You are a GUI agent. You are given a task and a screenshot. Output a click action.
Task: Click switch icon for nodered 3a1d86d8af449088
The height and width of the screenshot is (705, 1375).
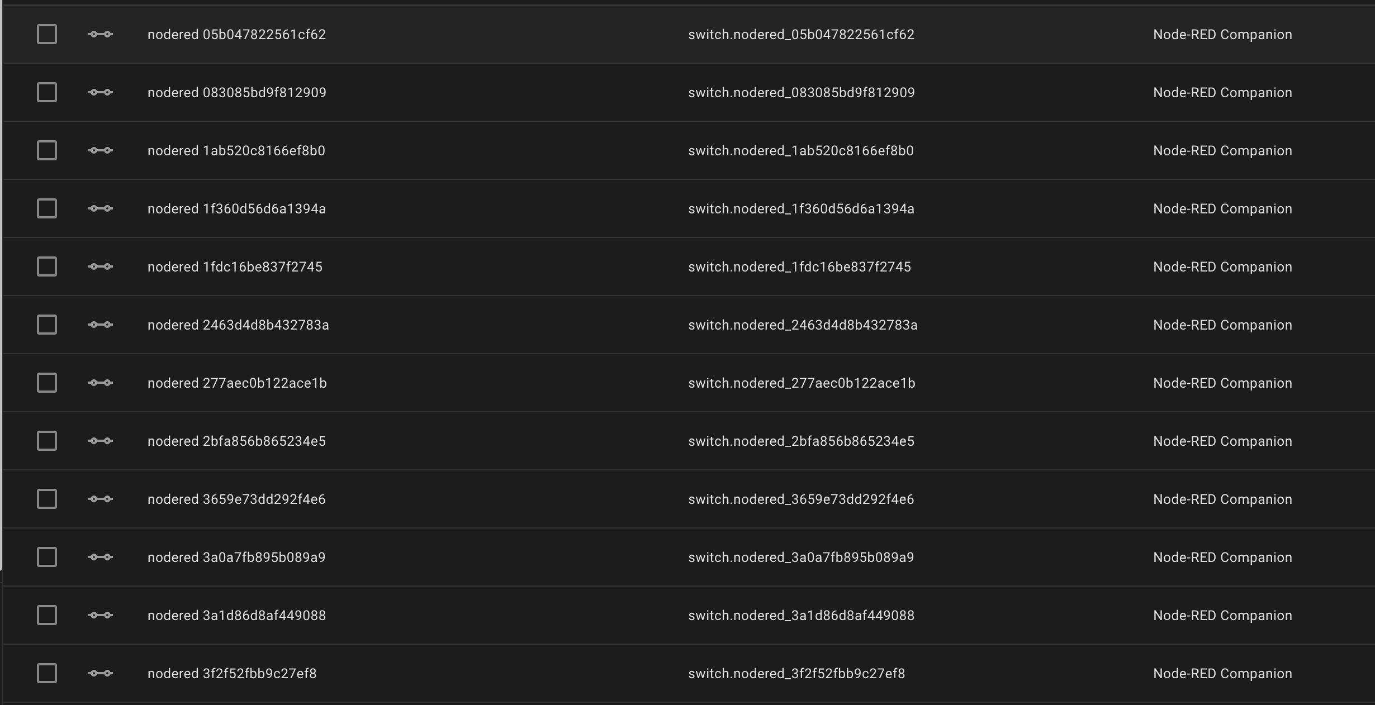(x=101, y=616)
